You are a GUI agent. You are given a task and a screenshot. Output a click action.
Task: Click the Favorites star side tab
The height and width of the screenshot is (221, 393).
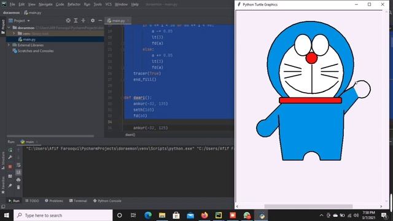3,185
